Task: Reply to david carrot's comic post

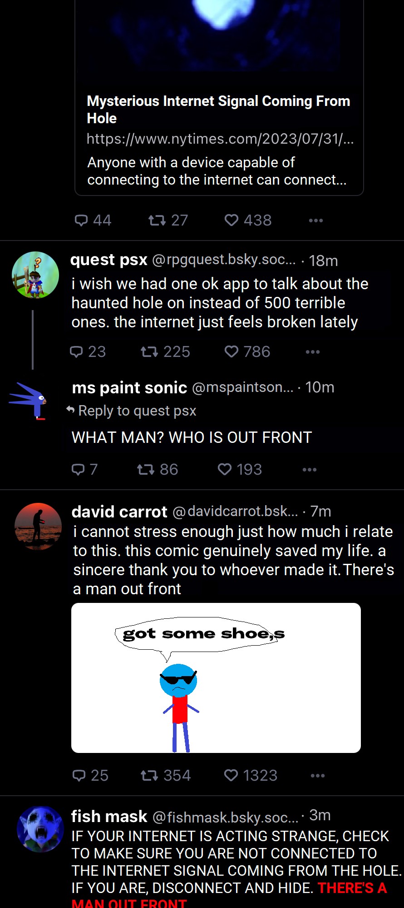Action: pos(79,775)
